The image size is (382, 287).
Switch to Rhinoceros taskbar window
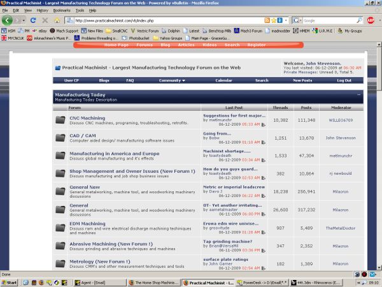click(x=316, y=283)
